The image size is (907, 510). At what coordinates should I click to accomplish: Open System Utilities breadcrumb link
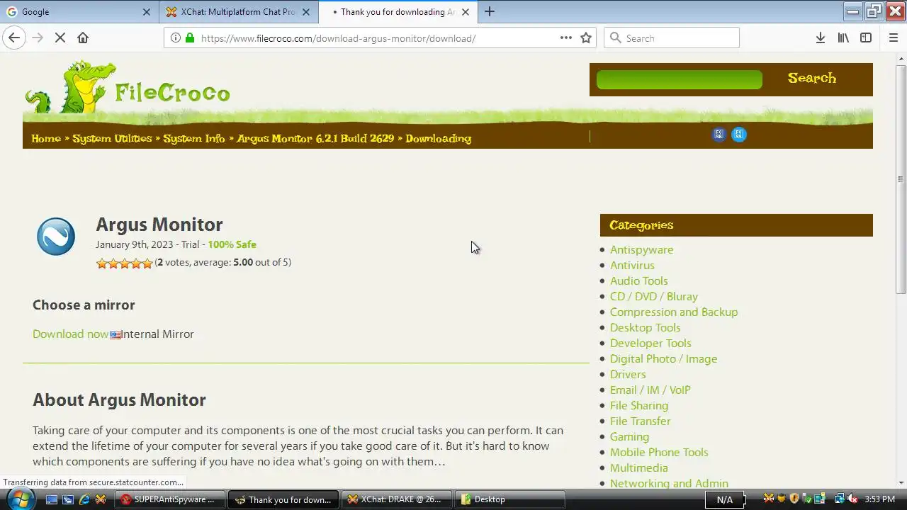(112, 138)
